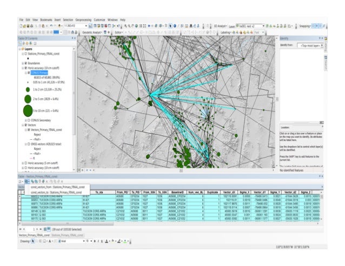Click Show all records button
Image resolution: width=345 pixels, height=266 pixels.
45,229
